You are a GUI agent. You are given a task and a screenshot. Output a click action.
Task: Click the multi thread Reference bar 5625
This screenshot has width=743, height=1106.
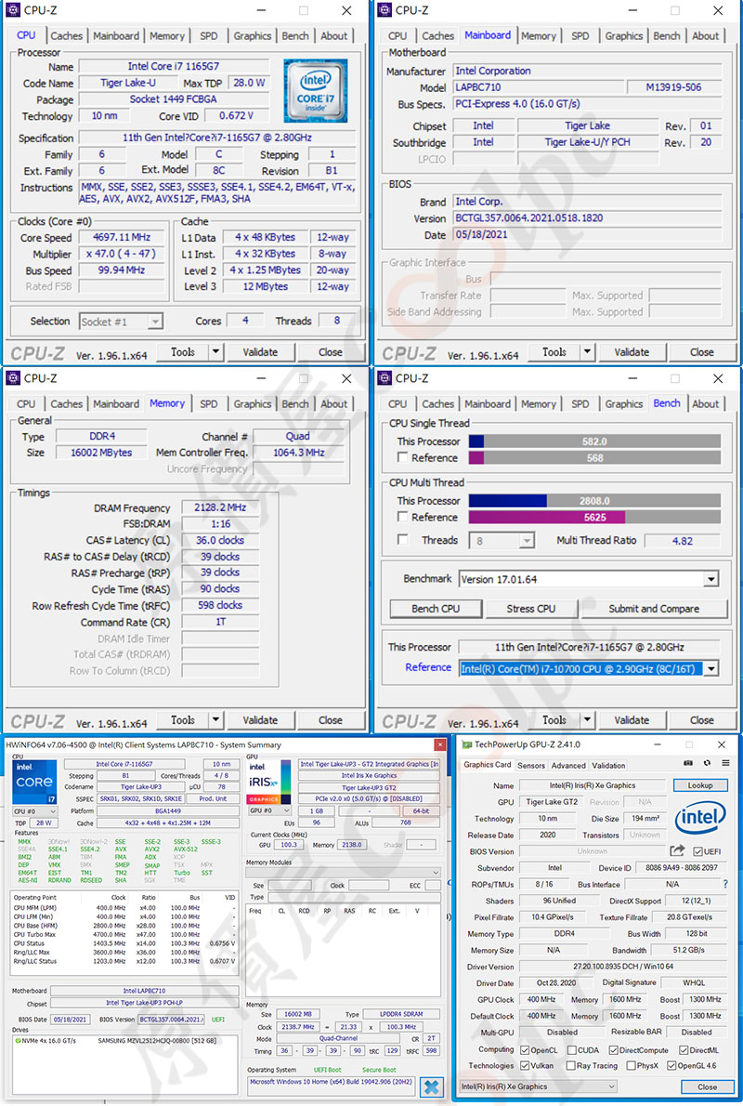pos(594,517)
